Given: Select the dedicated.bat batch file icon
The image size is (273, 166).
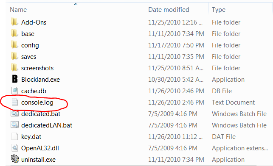Looking at the screenshot, I should 14,113.
